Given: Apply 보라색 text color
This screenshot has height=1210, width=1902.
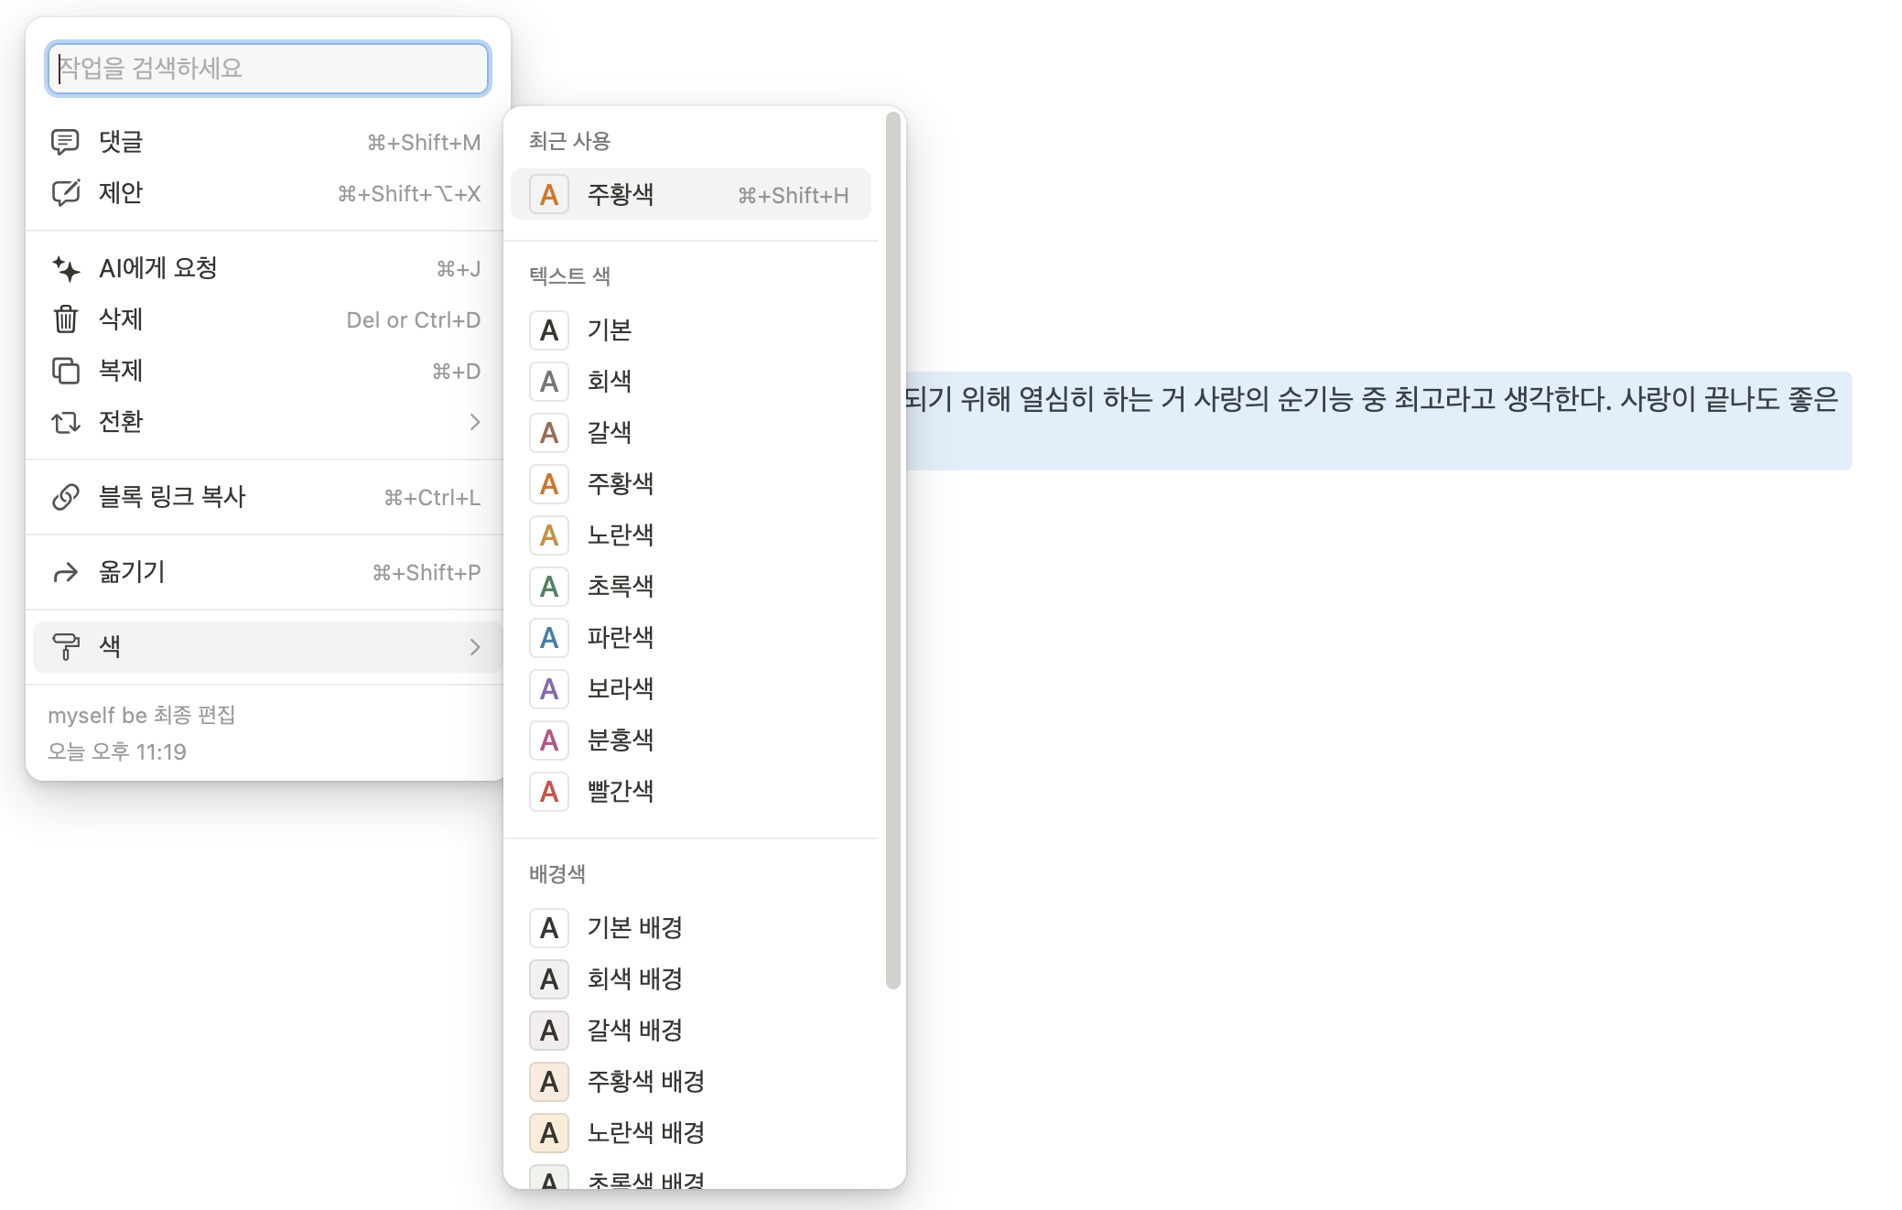Looking at the screenshot, I should click(x=620, y=689).
